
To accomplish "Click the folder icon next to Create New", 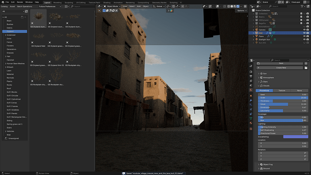I will click(x=306, y=68).
